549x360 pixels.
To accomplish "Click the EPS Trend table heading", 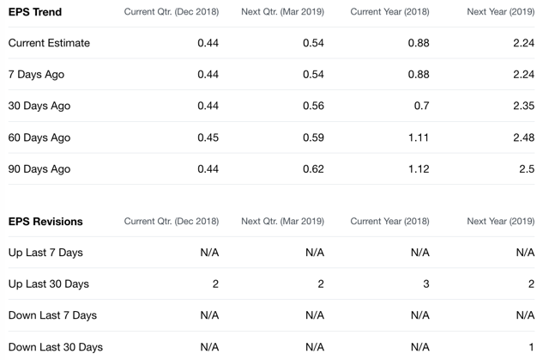I will [35, 12].
